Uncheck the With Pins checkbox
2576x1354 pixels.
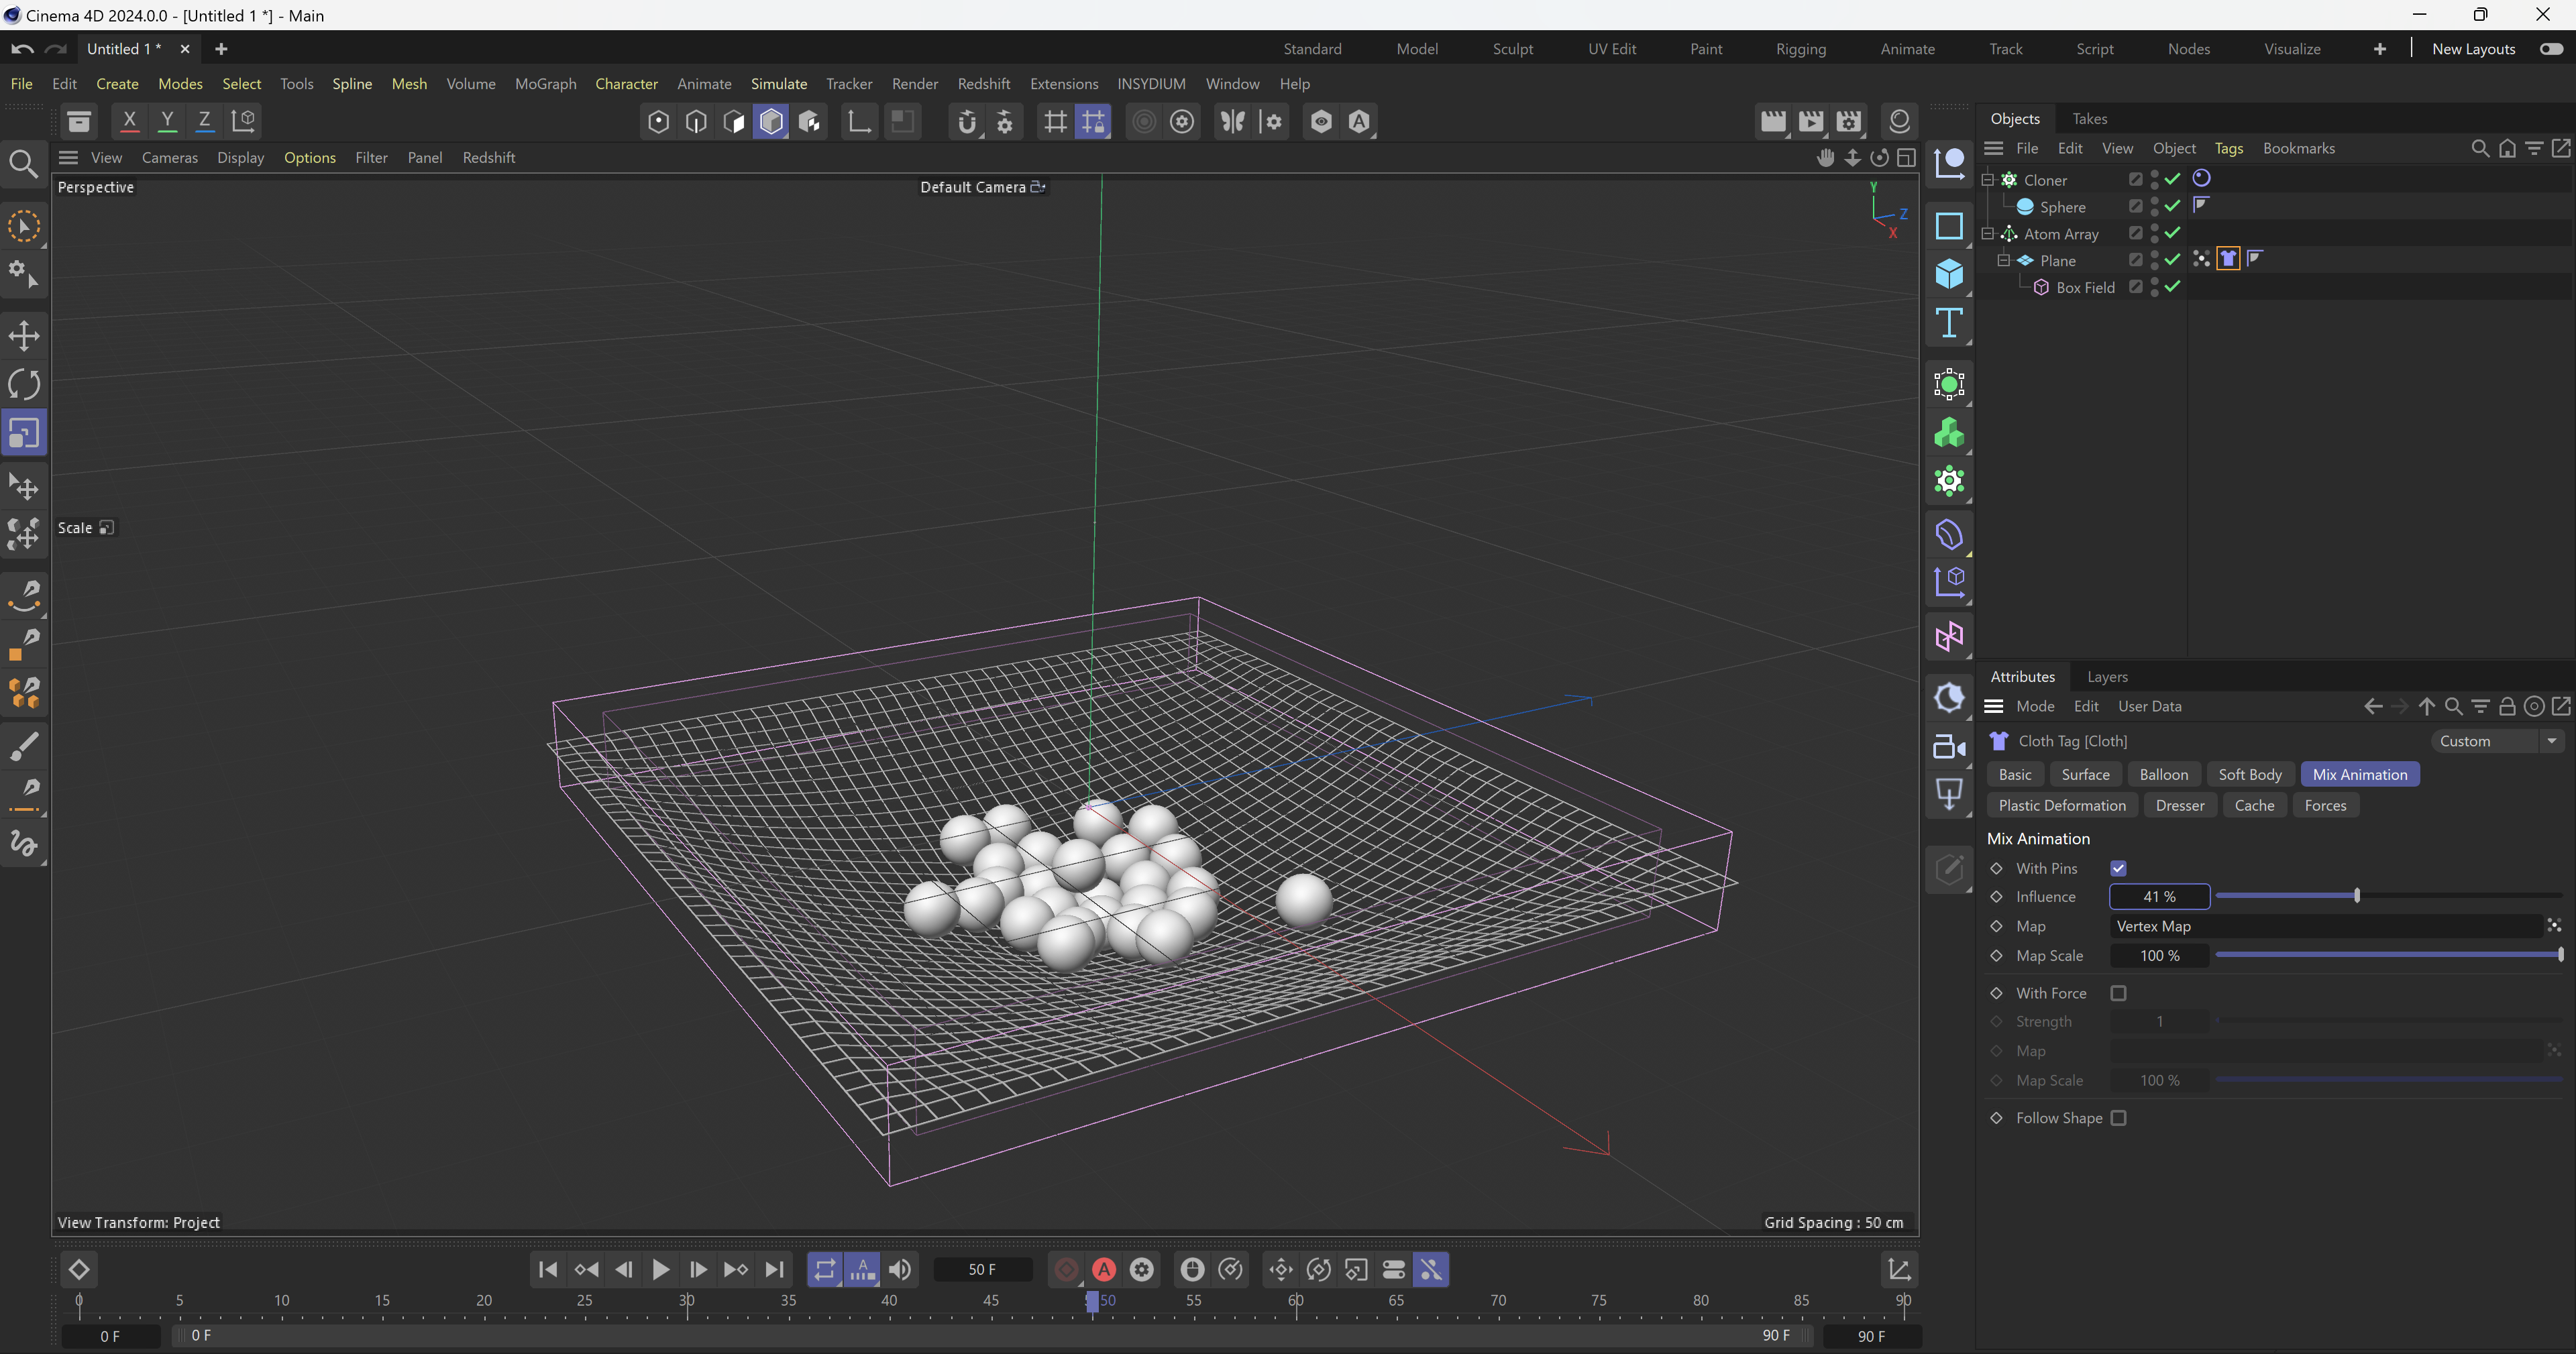click(2118, 868)
